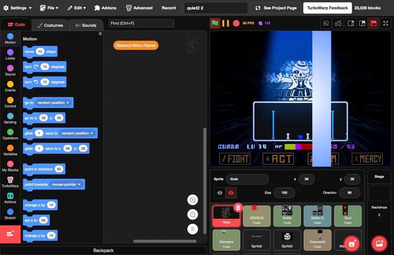Expand random position dropdown in go to block

point(53,103)
